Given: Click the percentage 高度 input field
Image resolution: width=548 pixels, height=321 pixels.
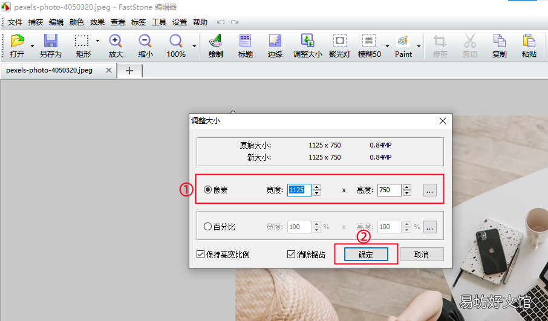Looking at the screenshot, I should tap(390, 227).
